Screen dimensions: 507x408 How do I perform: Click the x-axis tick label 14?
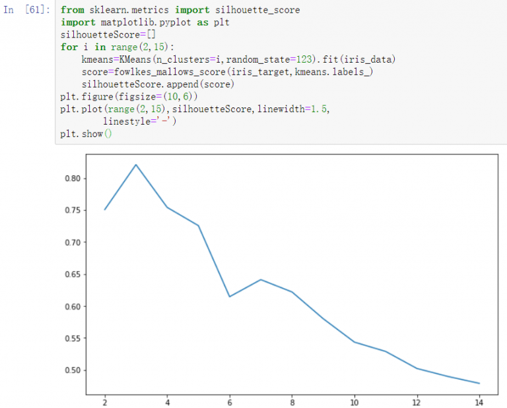click(479, 401)
